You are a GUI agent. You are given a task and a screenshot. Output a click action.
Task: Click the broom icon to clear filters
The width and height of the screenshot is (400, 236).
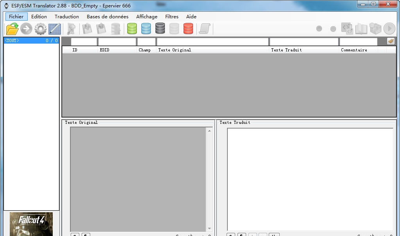tap(391, 41)
